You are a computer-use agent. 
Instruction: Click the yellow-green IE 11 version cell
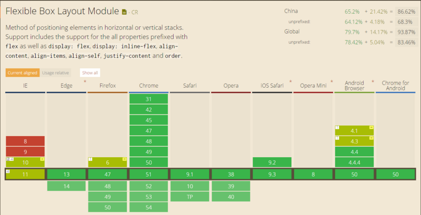click(x=25, y=175)
